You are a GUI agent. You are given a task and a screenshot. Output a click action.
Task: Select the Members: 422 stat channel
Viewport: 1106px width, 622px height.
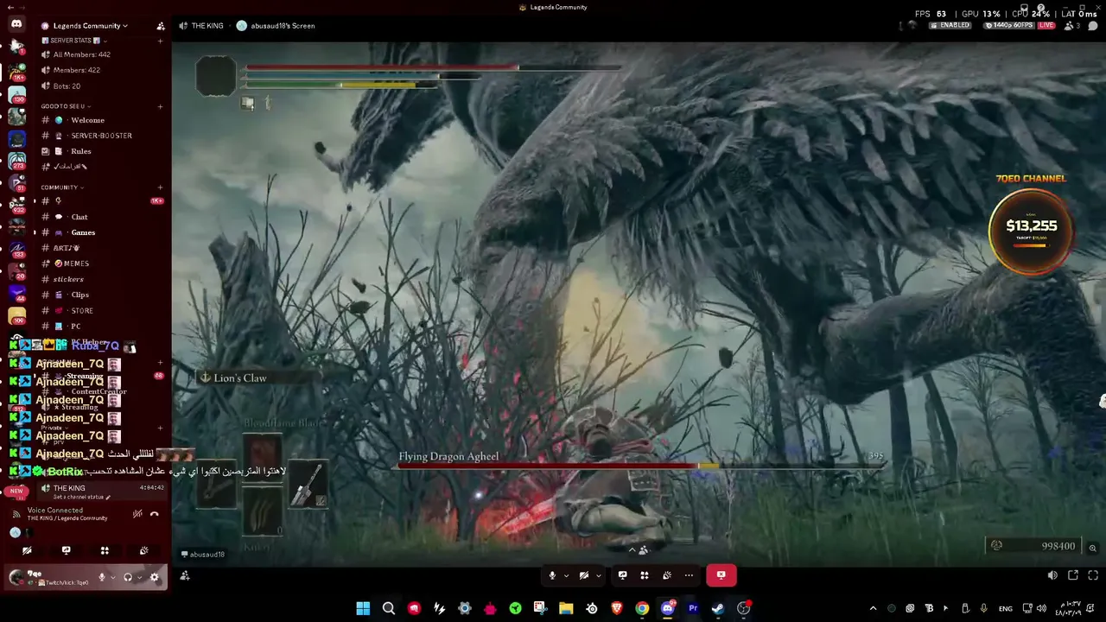(x=102, y=70)
